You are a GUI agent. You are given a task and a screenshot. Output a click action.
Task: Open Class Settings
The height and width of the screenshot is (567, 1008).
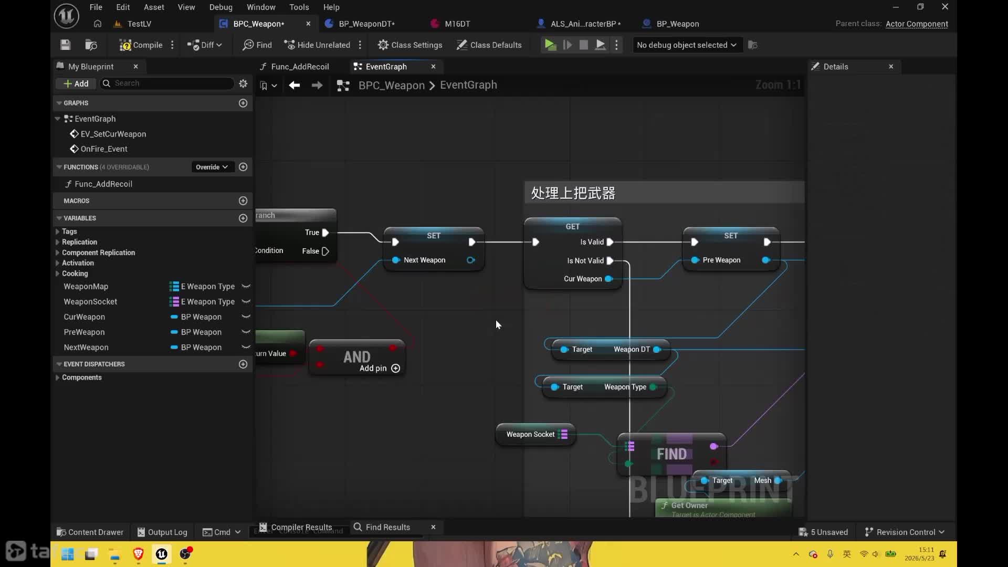(x=410, y=45)
